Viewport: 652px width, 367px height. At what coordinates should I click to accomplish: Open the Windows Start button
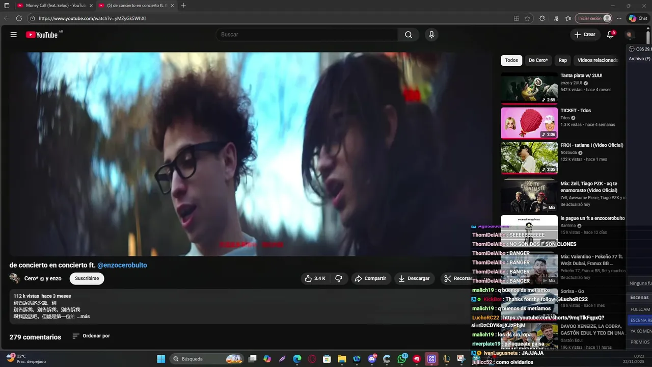pyautogui.click(x=161, y=359)
